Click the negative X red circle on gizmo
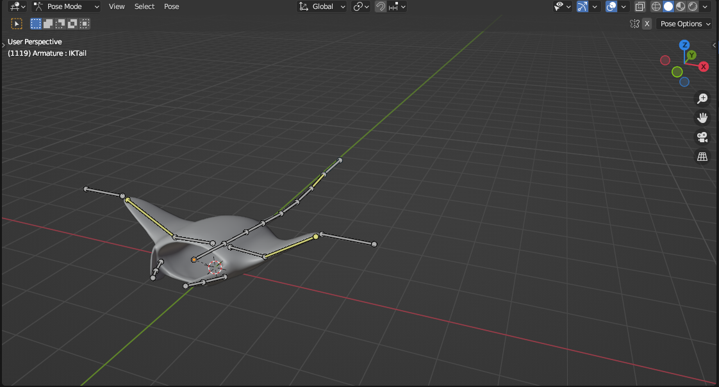 pyautogui.click(x=665, y=60)
